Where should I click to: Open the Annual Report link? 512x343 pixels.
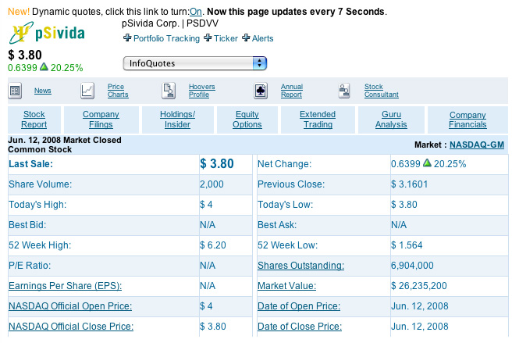pyautogui.click(x=292, y=91)
